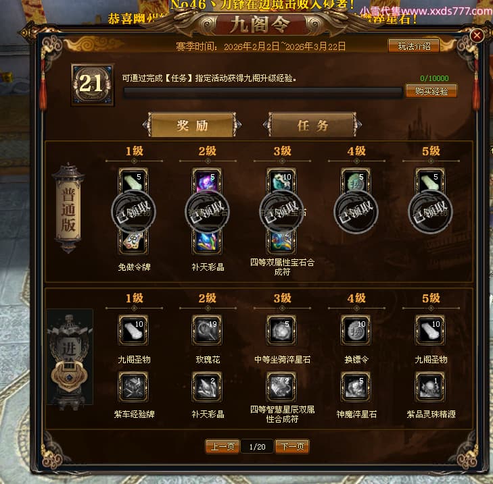Click the 上一页 button
This screenshot has width=493, height=484.
coord(222,446)
